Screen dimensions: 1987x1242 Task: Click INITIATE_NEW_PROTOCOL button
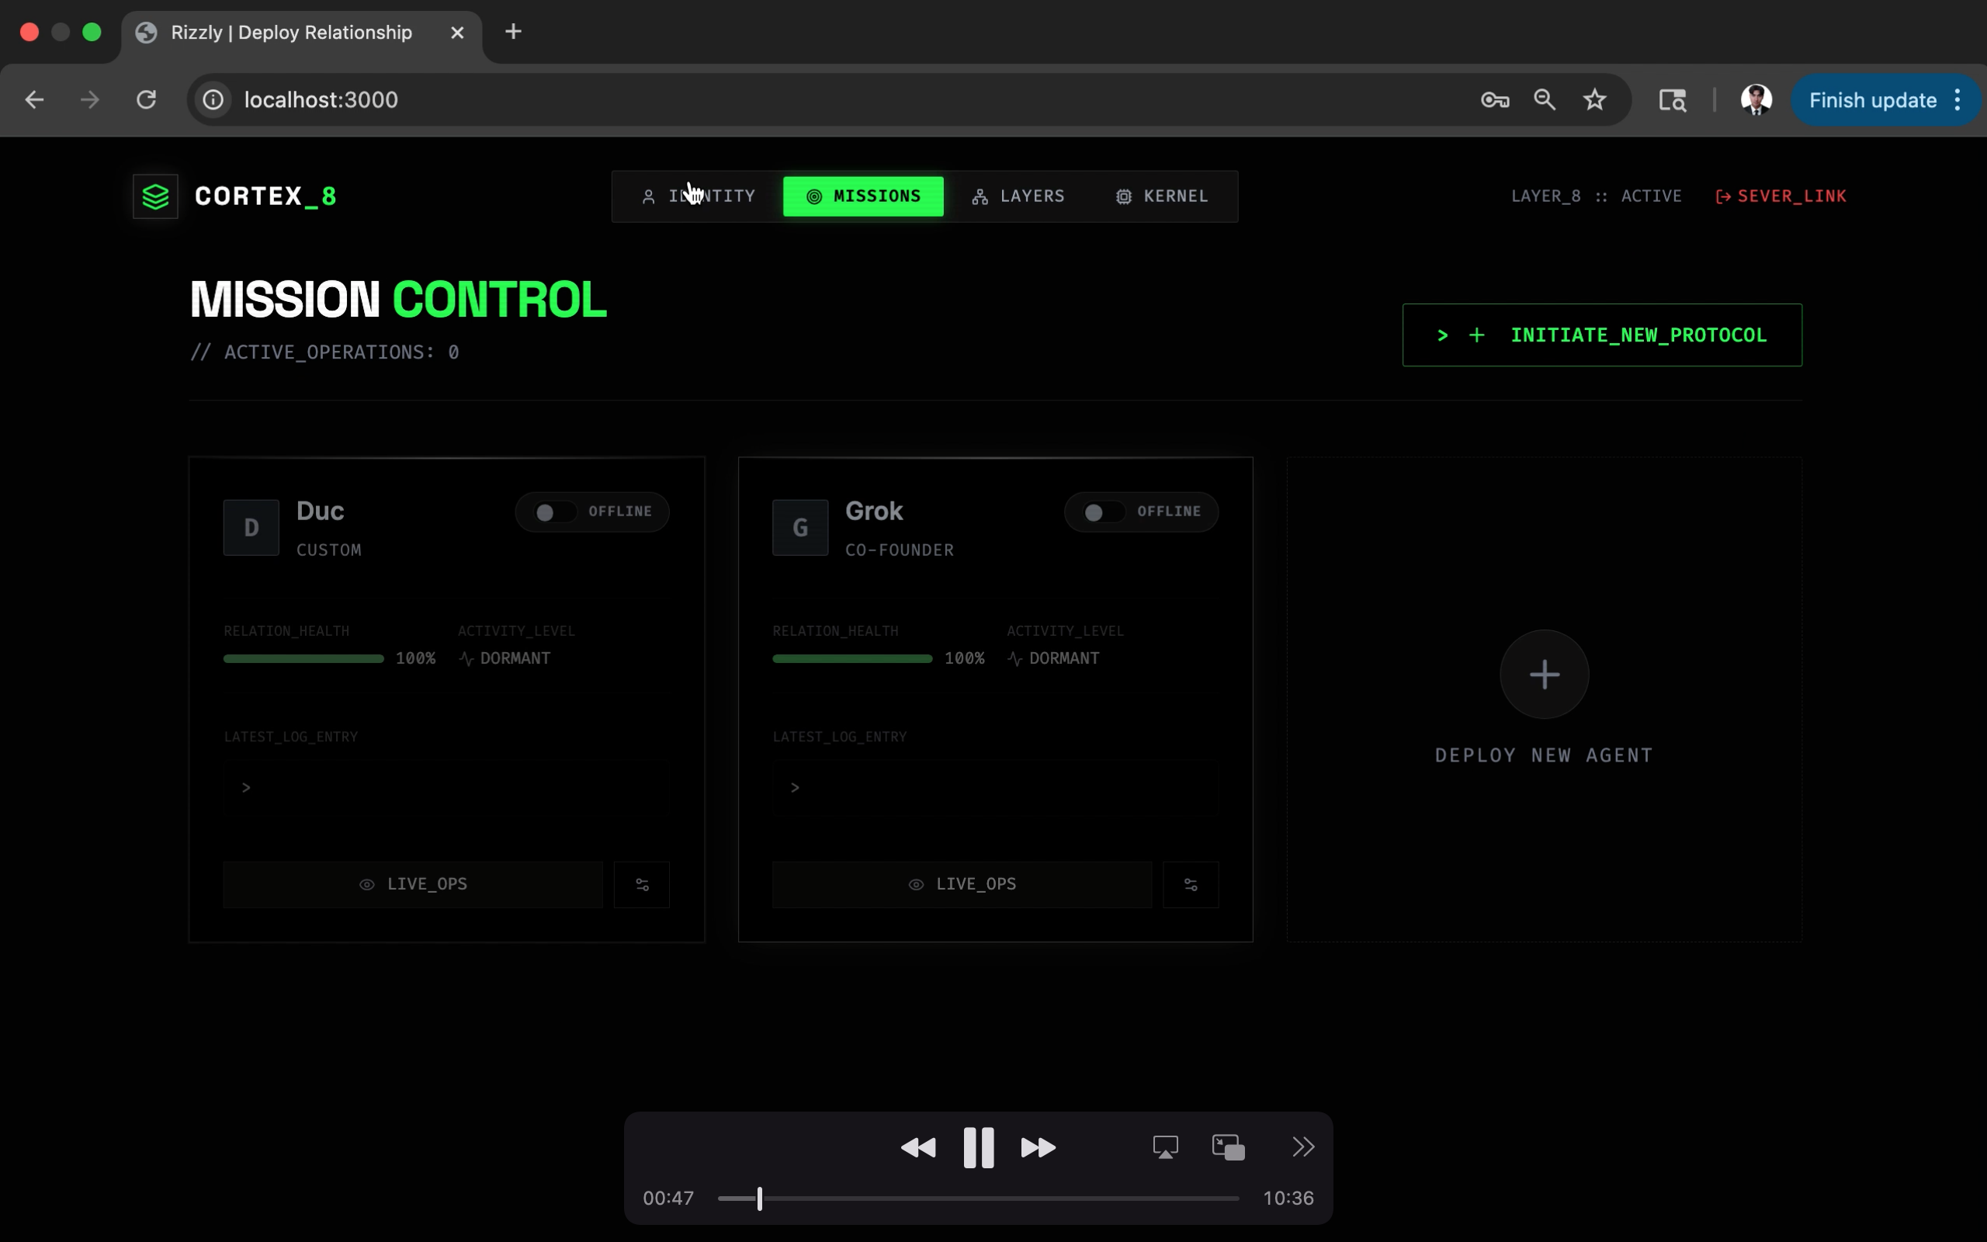tap(1601, 335)
